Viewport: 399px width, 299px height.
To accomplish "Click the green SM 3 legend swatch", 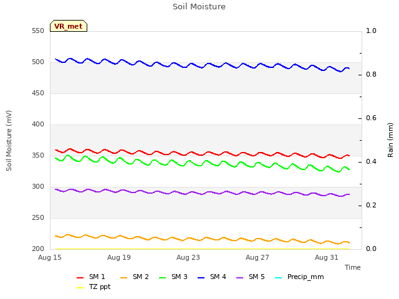I will [162, 278].
